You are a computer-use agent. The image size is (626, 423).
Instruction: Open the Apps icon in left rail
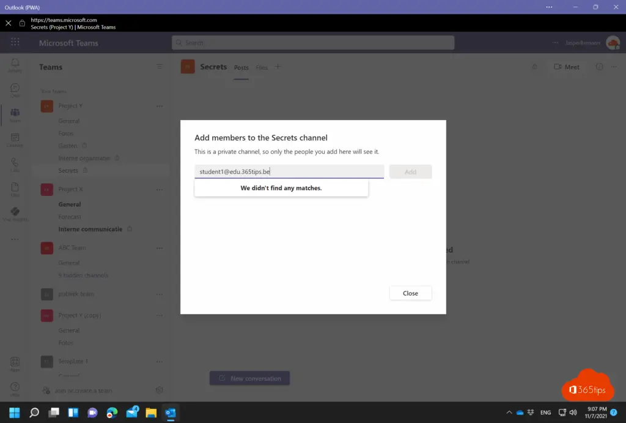[x=15, y=364]
